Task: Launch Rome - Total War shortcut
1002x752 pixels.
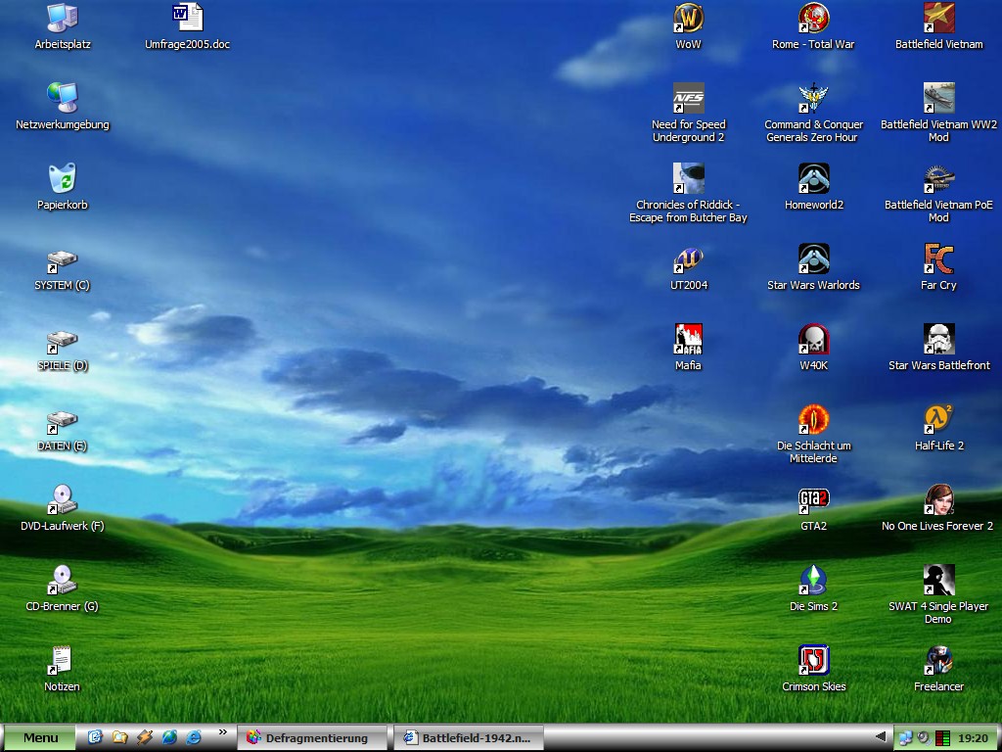Action: [x=813, y=19]
